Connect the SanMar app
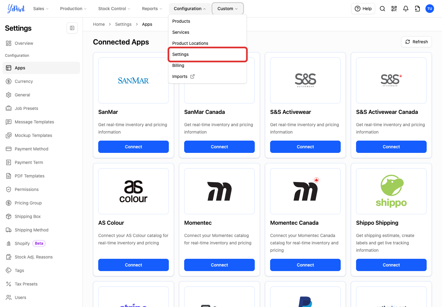Image resolution: width=442 pixels, height=307 pixels. pos(134,147)
